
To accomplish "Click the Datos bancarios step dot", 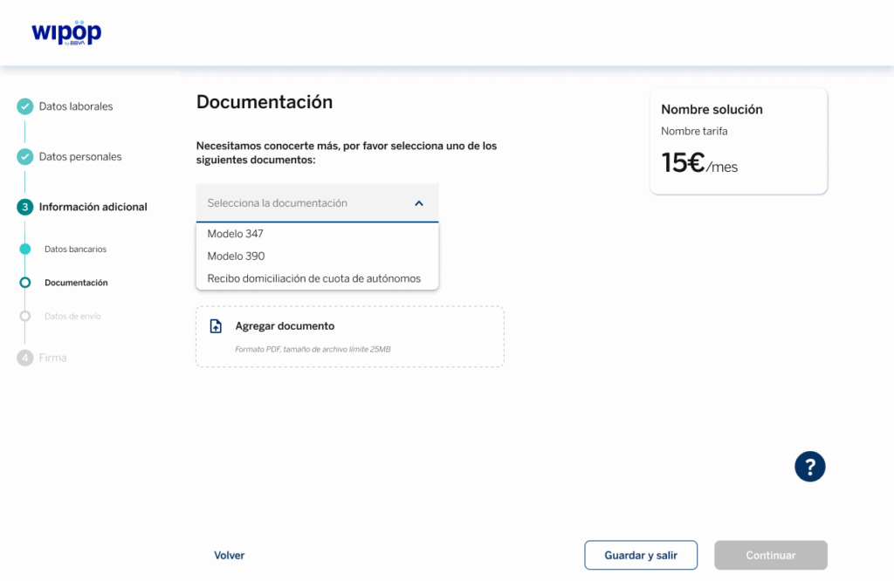I will click(x=25, y=249).
